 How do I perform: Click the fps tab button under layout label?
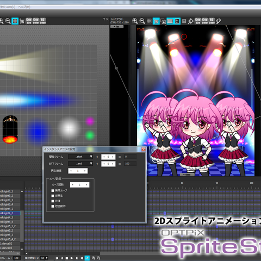pos(117,27)
